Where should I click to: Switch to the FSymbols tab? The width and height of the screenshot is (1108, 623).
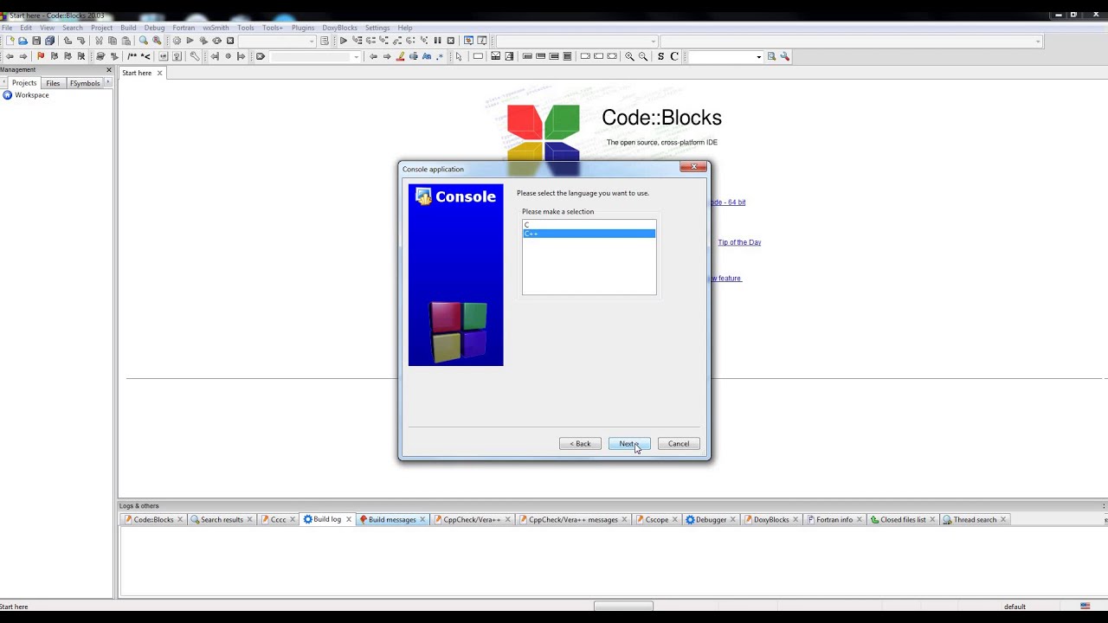(x=85, y=83)
